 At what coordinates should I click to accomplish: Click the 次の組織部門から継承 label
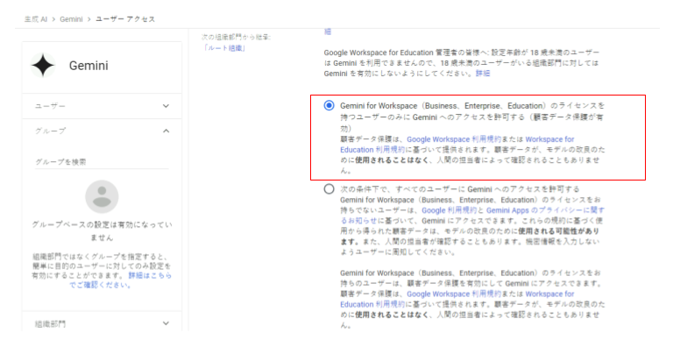coord(236,38)
